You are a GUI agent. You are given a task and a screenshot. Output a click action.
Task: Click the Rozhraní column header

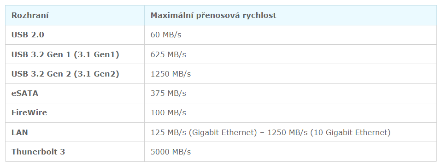(30, 15)
